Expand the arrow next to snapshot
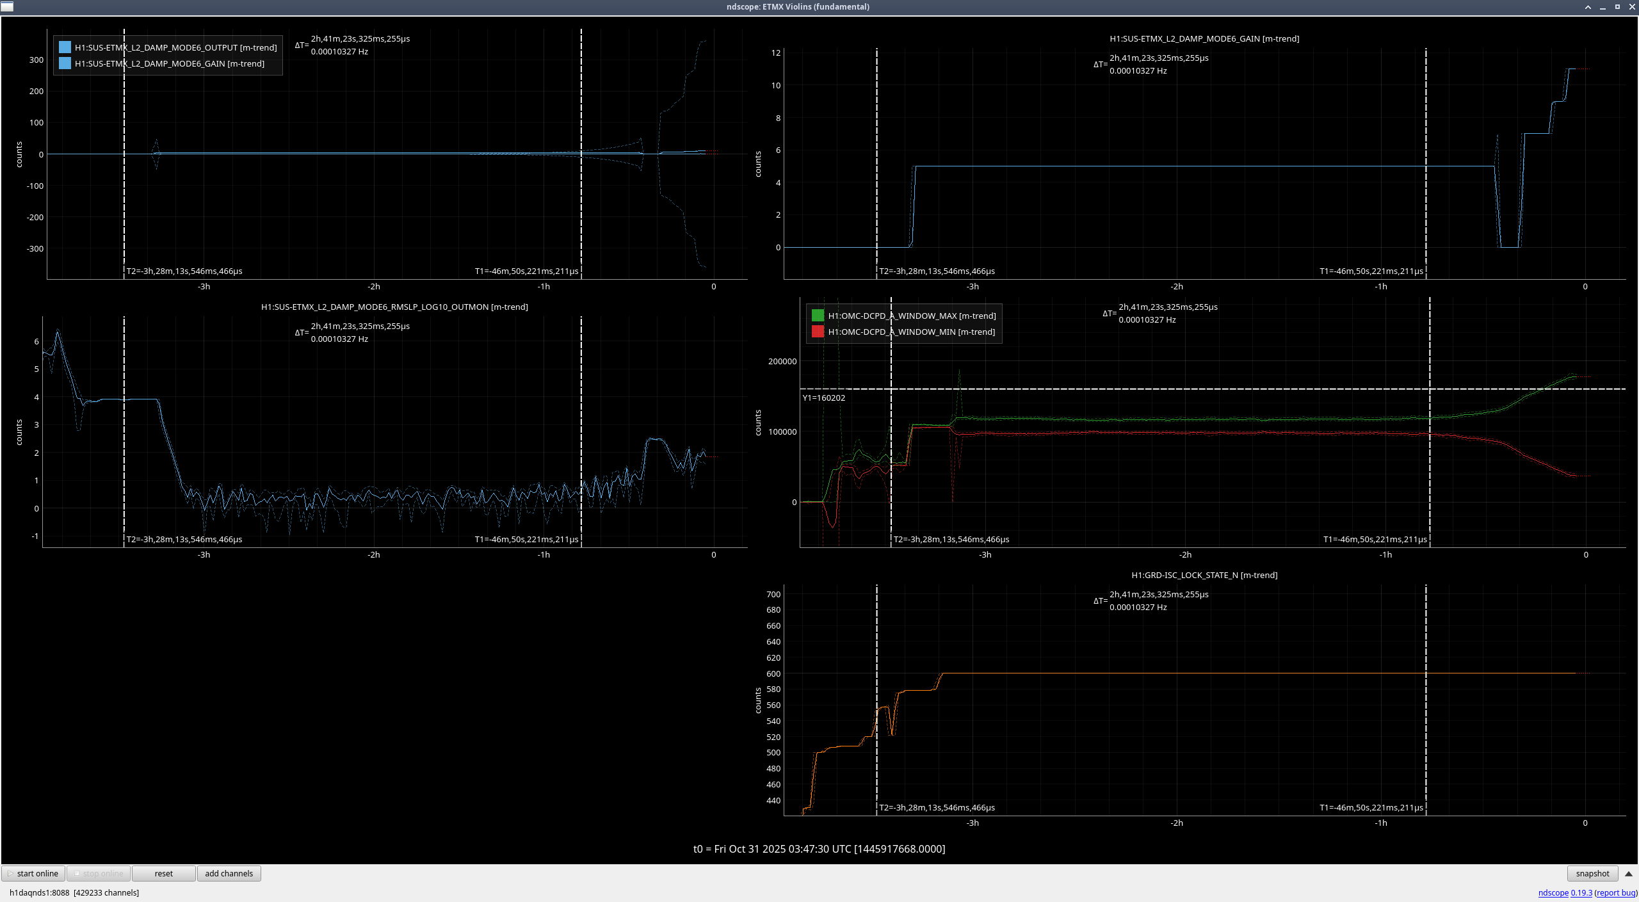The image size is (1639, 902). pyautogui.click(x=1629, y=873)
